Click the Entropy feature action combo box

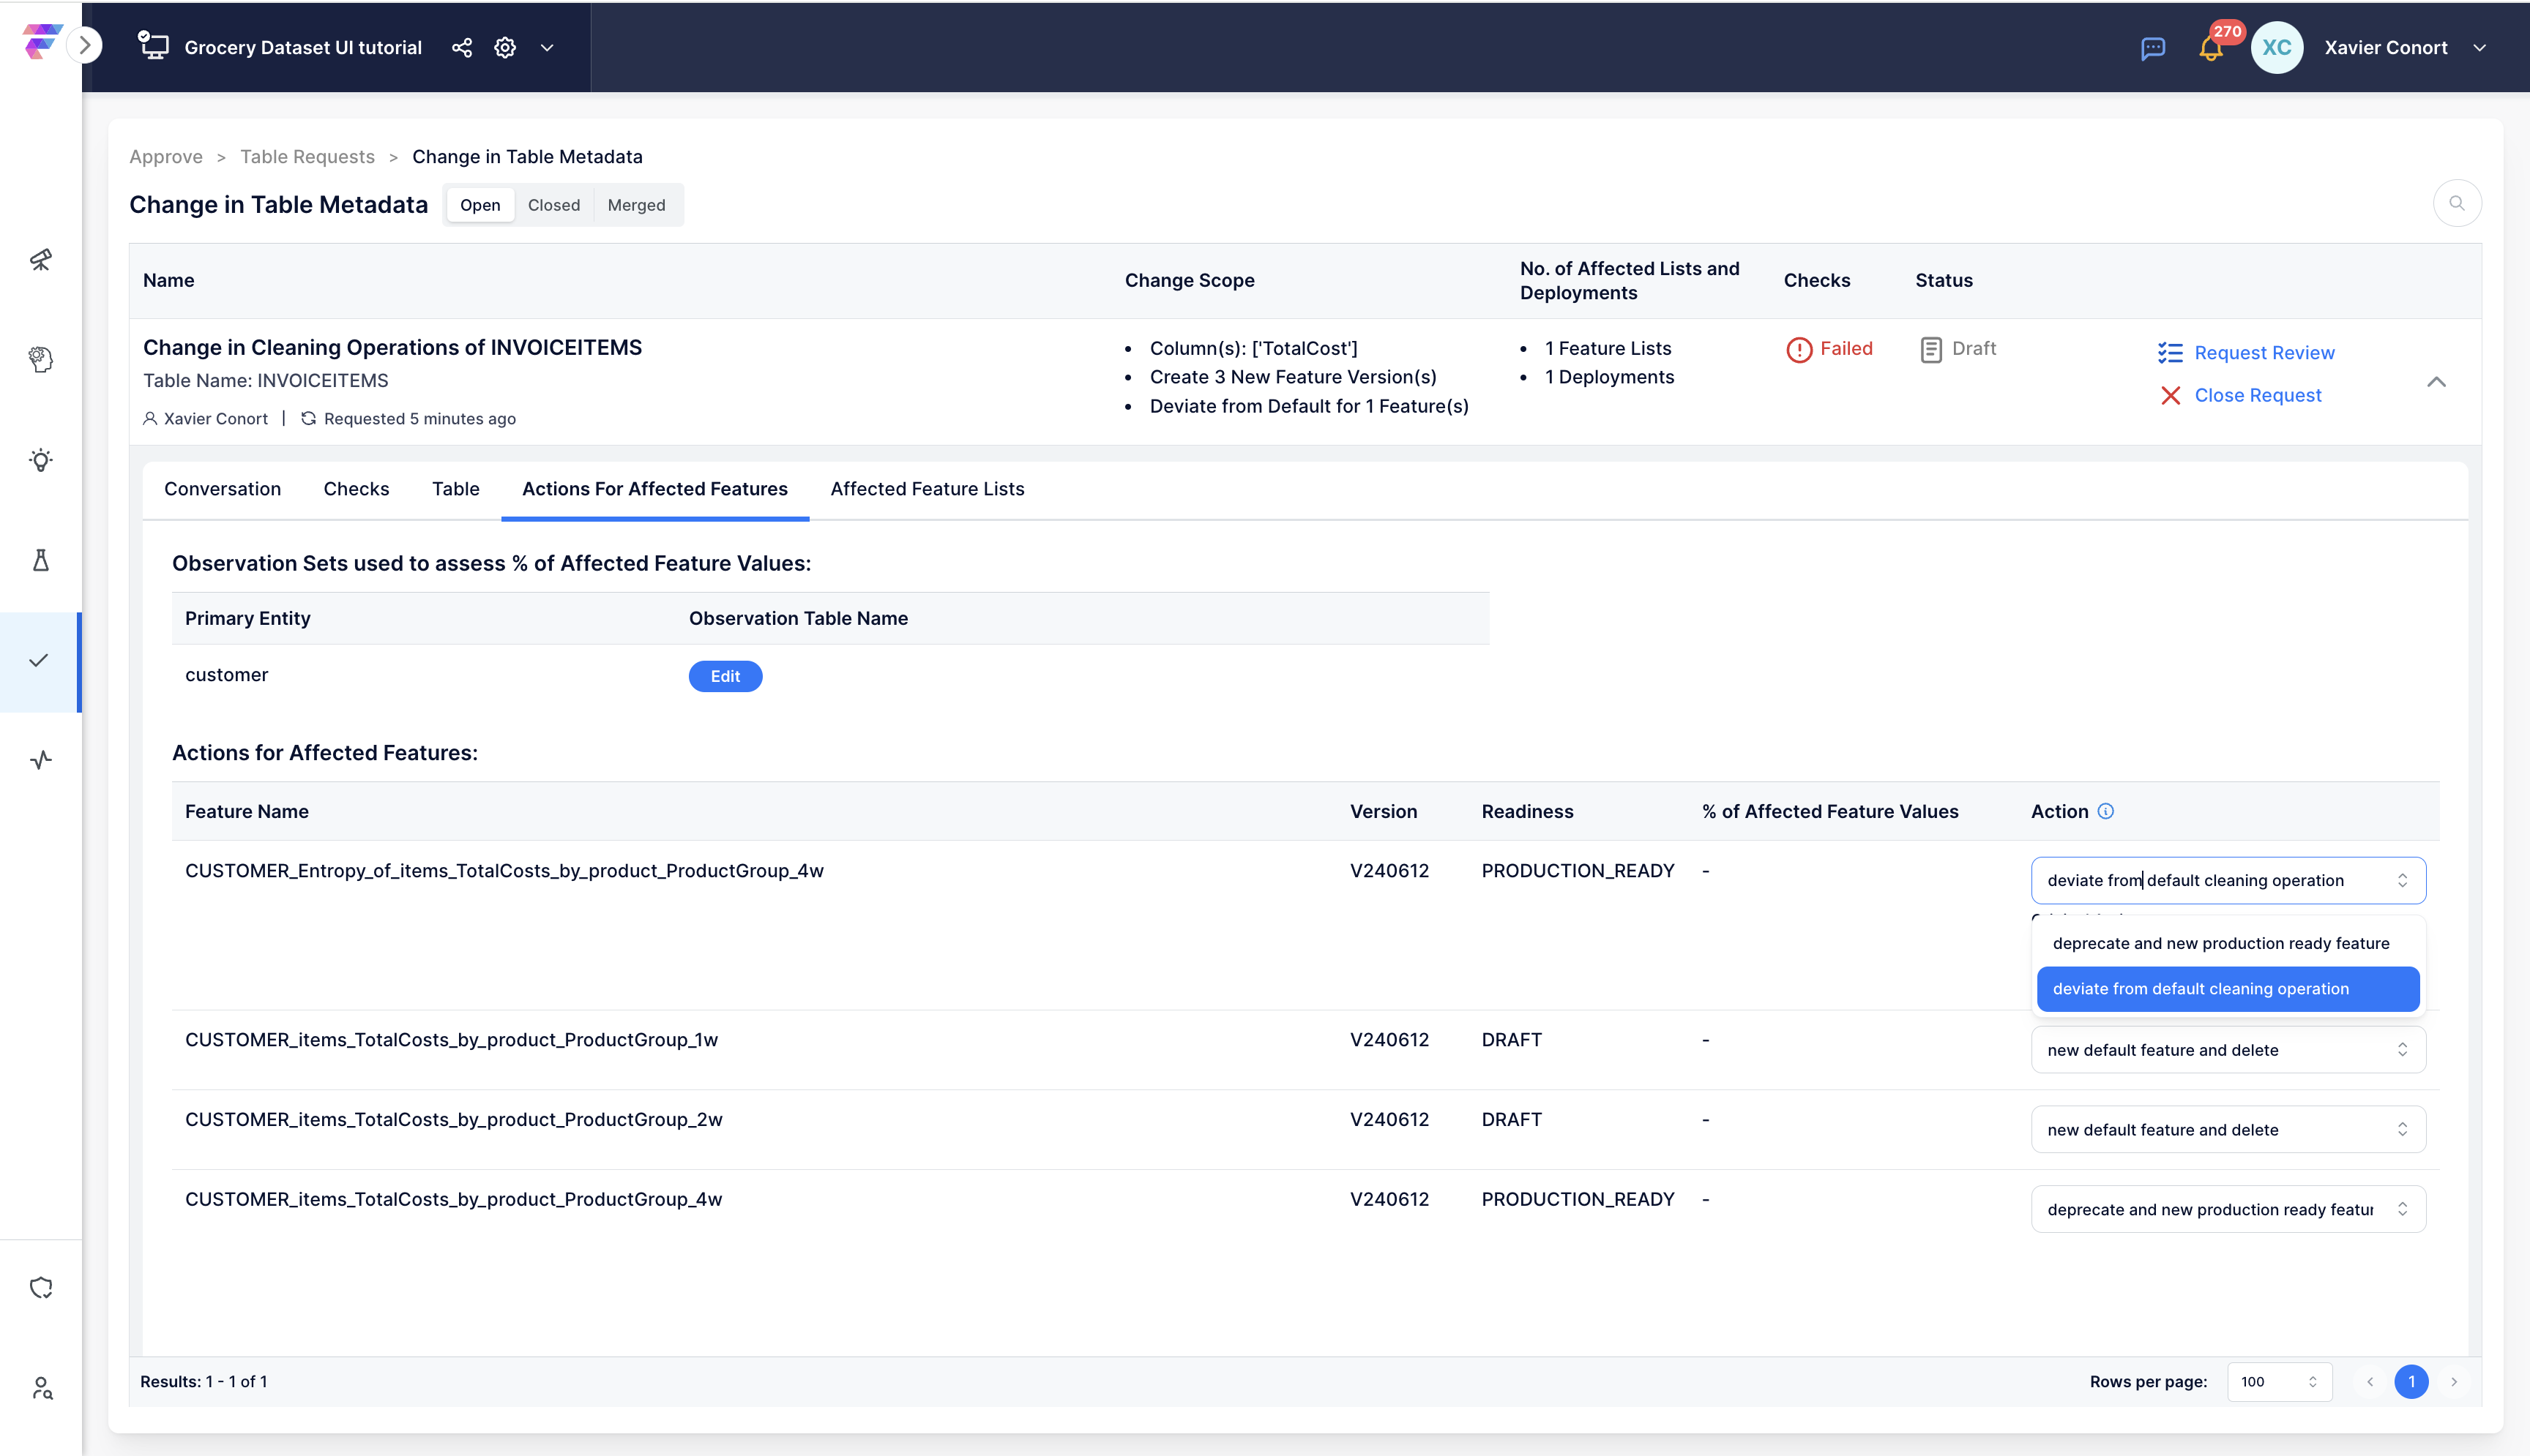pyautogui.click(x=2228, y=880)
